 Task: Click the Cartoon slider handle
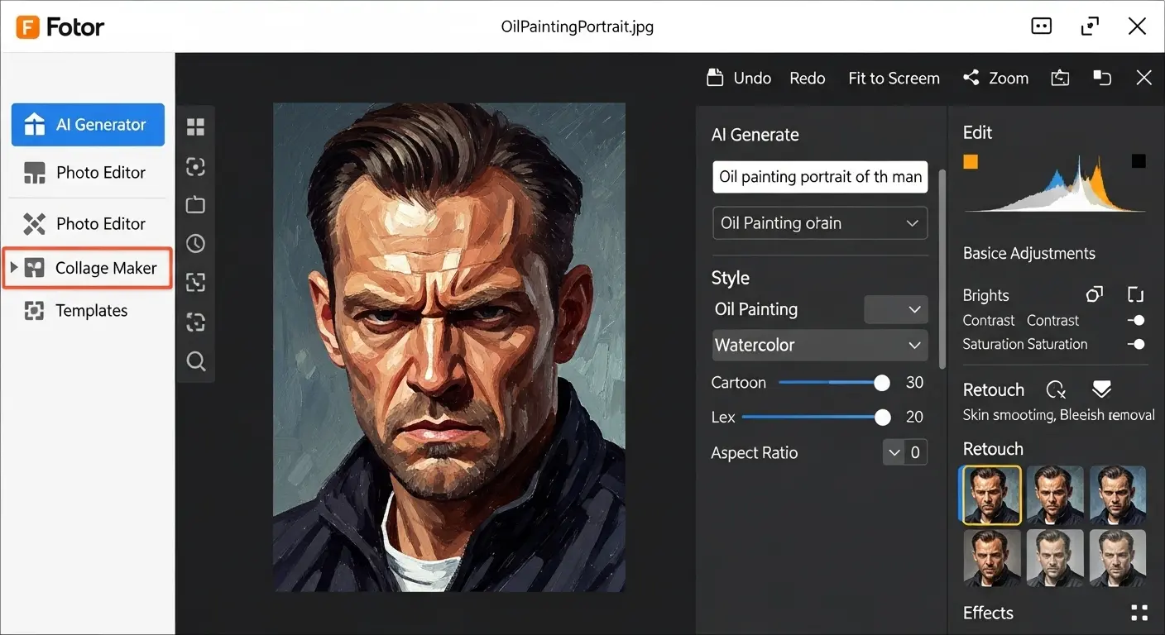pos(882,383)
